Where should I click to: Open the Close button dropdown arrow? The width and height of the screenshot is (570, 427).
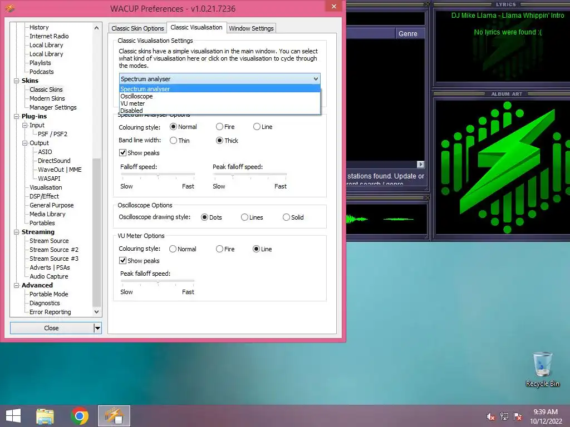click(x=97, y=328)
